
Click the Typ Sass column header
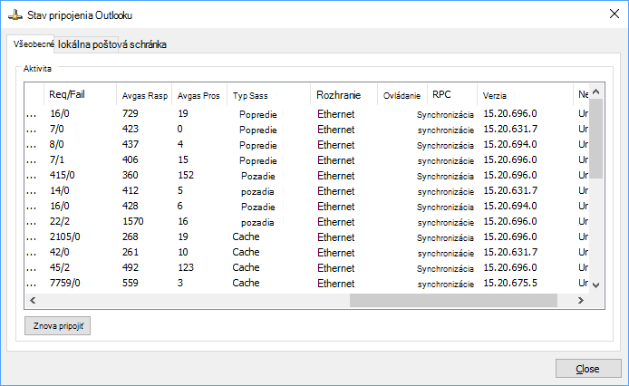[269, 95]
